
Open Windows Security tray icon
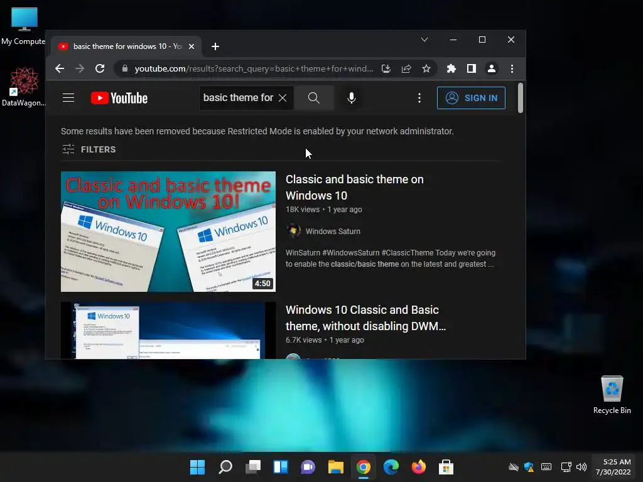pyautogui.click(x=529, y=467)
